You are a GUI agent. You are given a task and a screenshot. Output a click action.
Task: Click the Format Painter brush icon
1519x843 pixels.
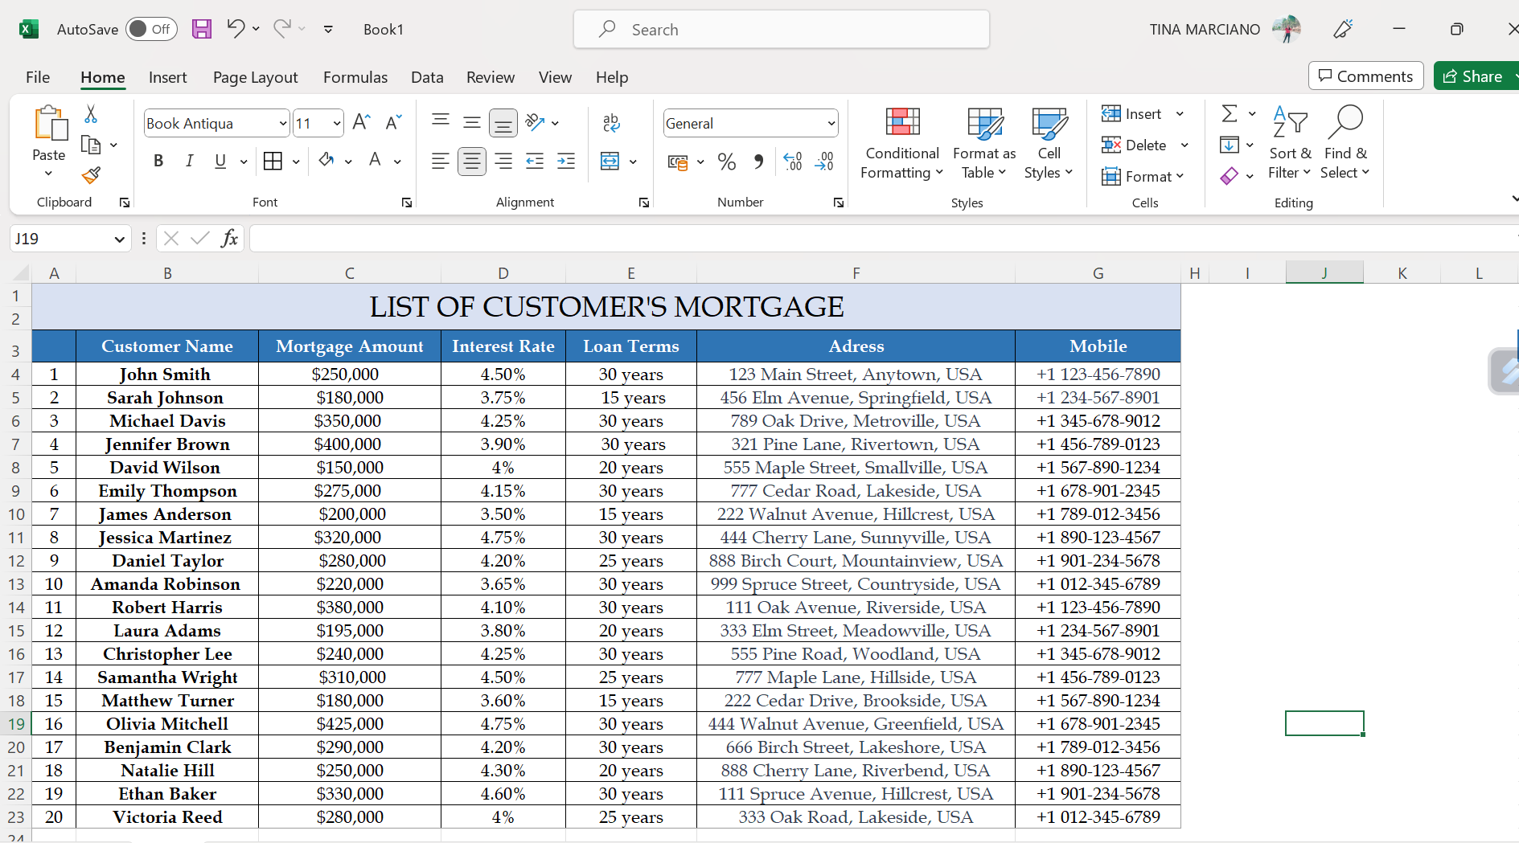[x=91, y=175]
